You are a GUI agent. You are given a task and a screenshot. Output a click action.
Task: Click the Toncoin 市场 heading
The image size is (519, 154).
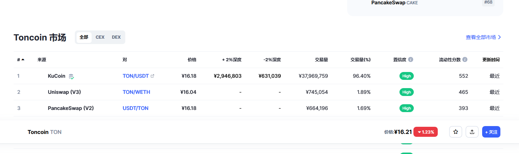point(40,38)
